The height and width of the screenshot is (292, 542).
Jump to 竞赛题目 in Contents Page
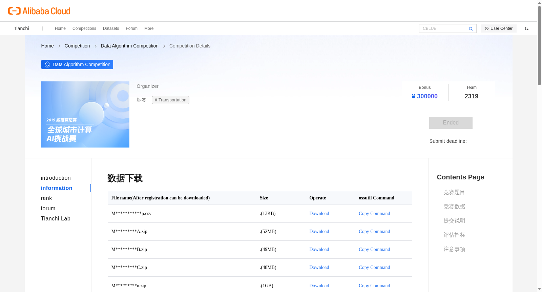(x=454, y=192)
